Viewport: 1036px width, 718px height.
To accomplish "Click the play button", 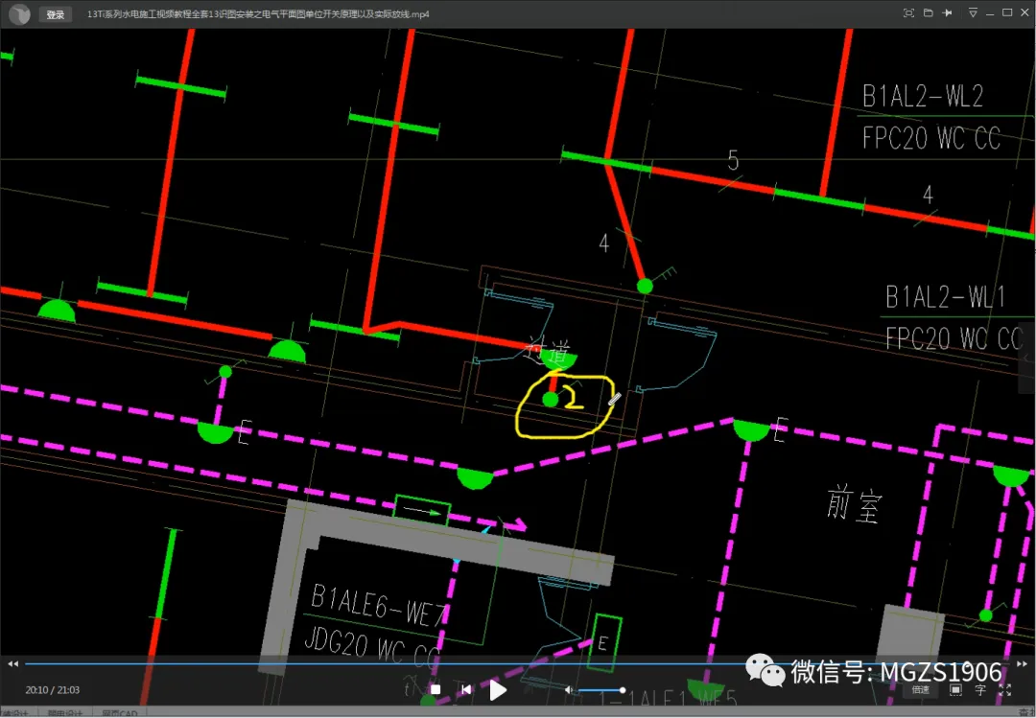I will coord(498,690).
